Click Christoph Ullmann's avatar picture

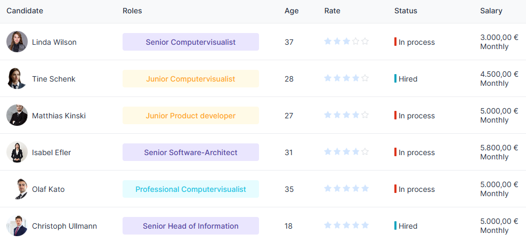[17, 225]
